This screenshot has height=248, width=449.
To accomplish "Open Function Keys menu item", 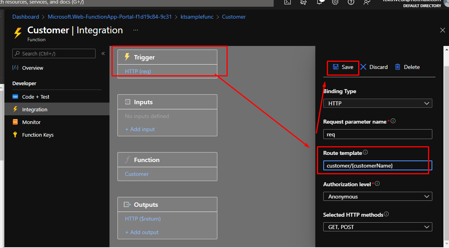I will [x=38, y=135].
